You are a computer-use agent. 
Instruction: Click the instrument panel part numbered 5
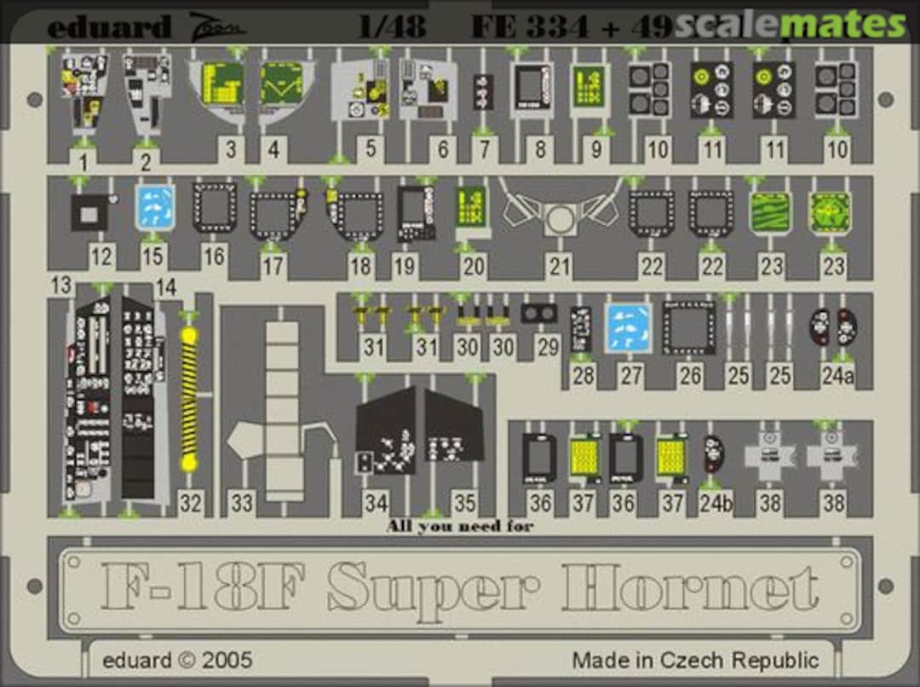pos(360,89)
